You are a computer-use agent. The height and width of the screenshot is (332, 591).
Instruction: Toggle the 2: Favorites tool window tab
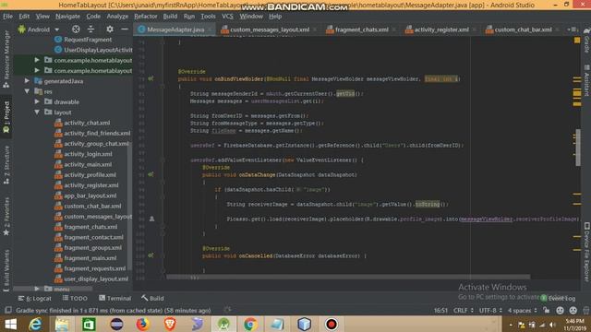tap(6, 217)
